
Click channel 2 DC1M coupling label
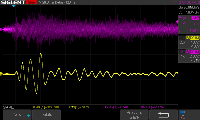(x=194, y=52)
